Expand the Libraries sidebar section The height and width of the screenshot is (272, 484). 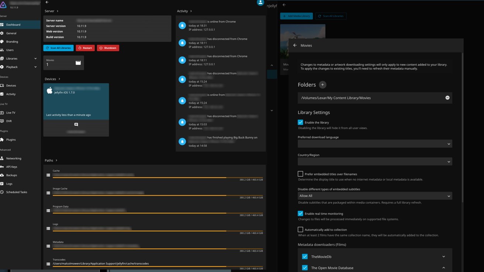point(20,59)
